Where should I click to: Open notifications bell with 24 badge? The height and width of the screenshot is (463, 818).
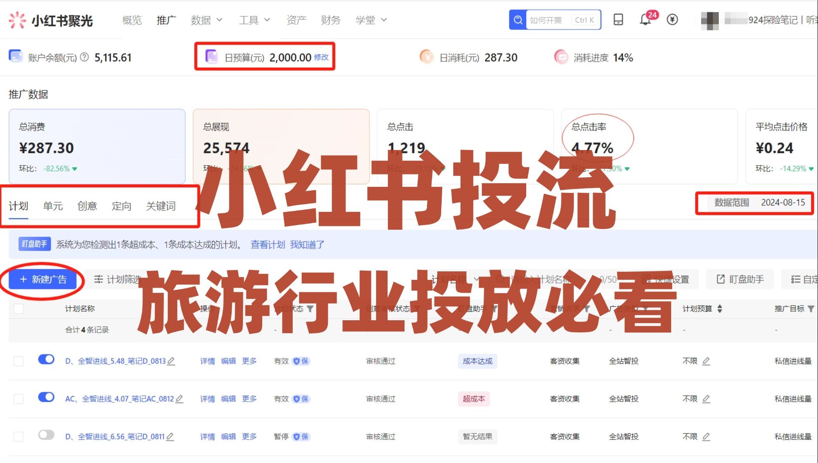coord(646,19)
